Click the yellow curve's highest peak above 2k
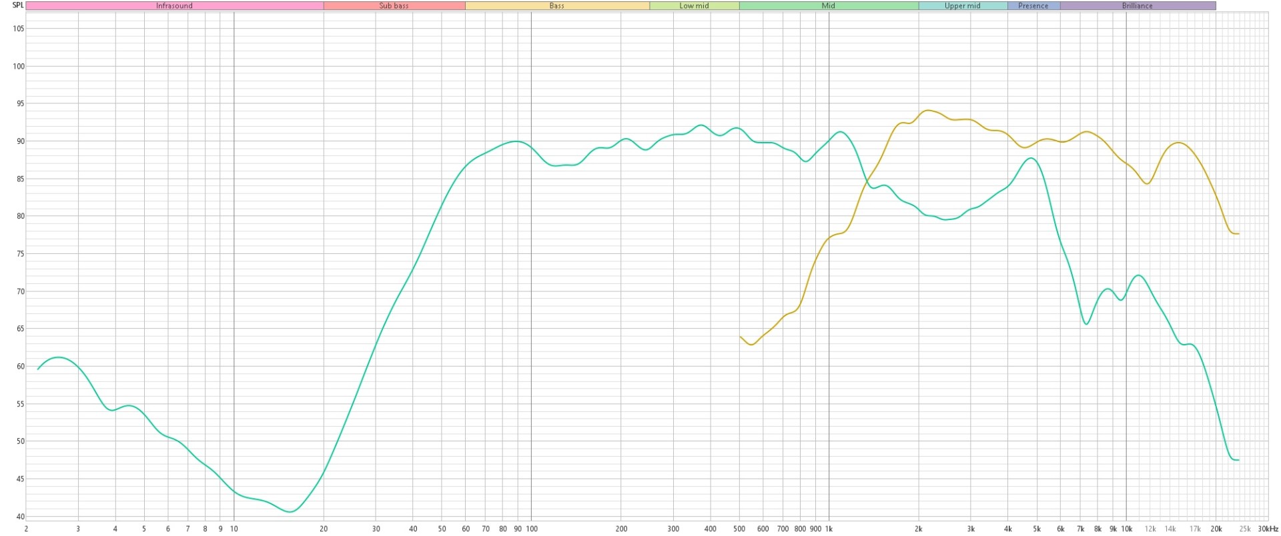 (x=928, y=111)
